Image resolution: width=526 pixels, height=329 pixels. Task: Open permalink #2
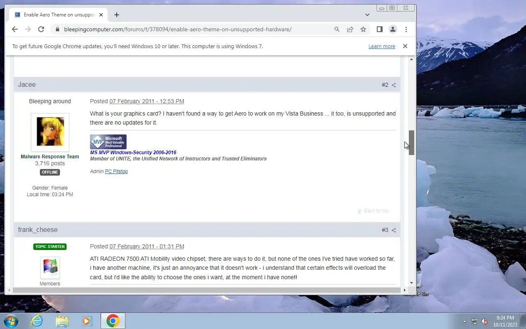[385, 85]
